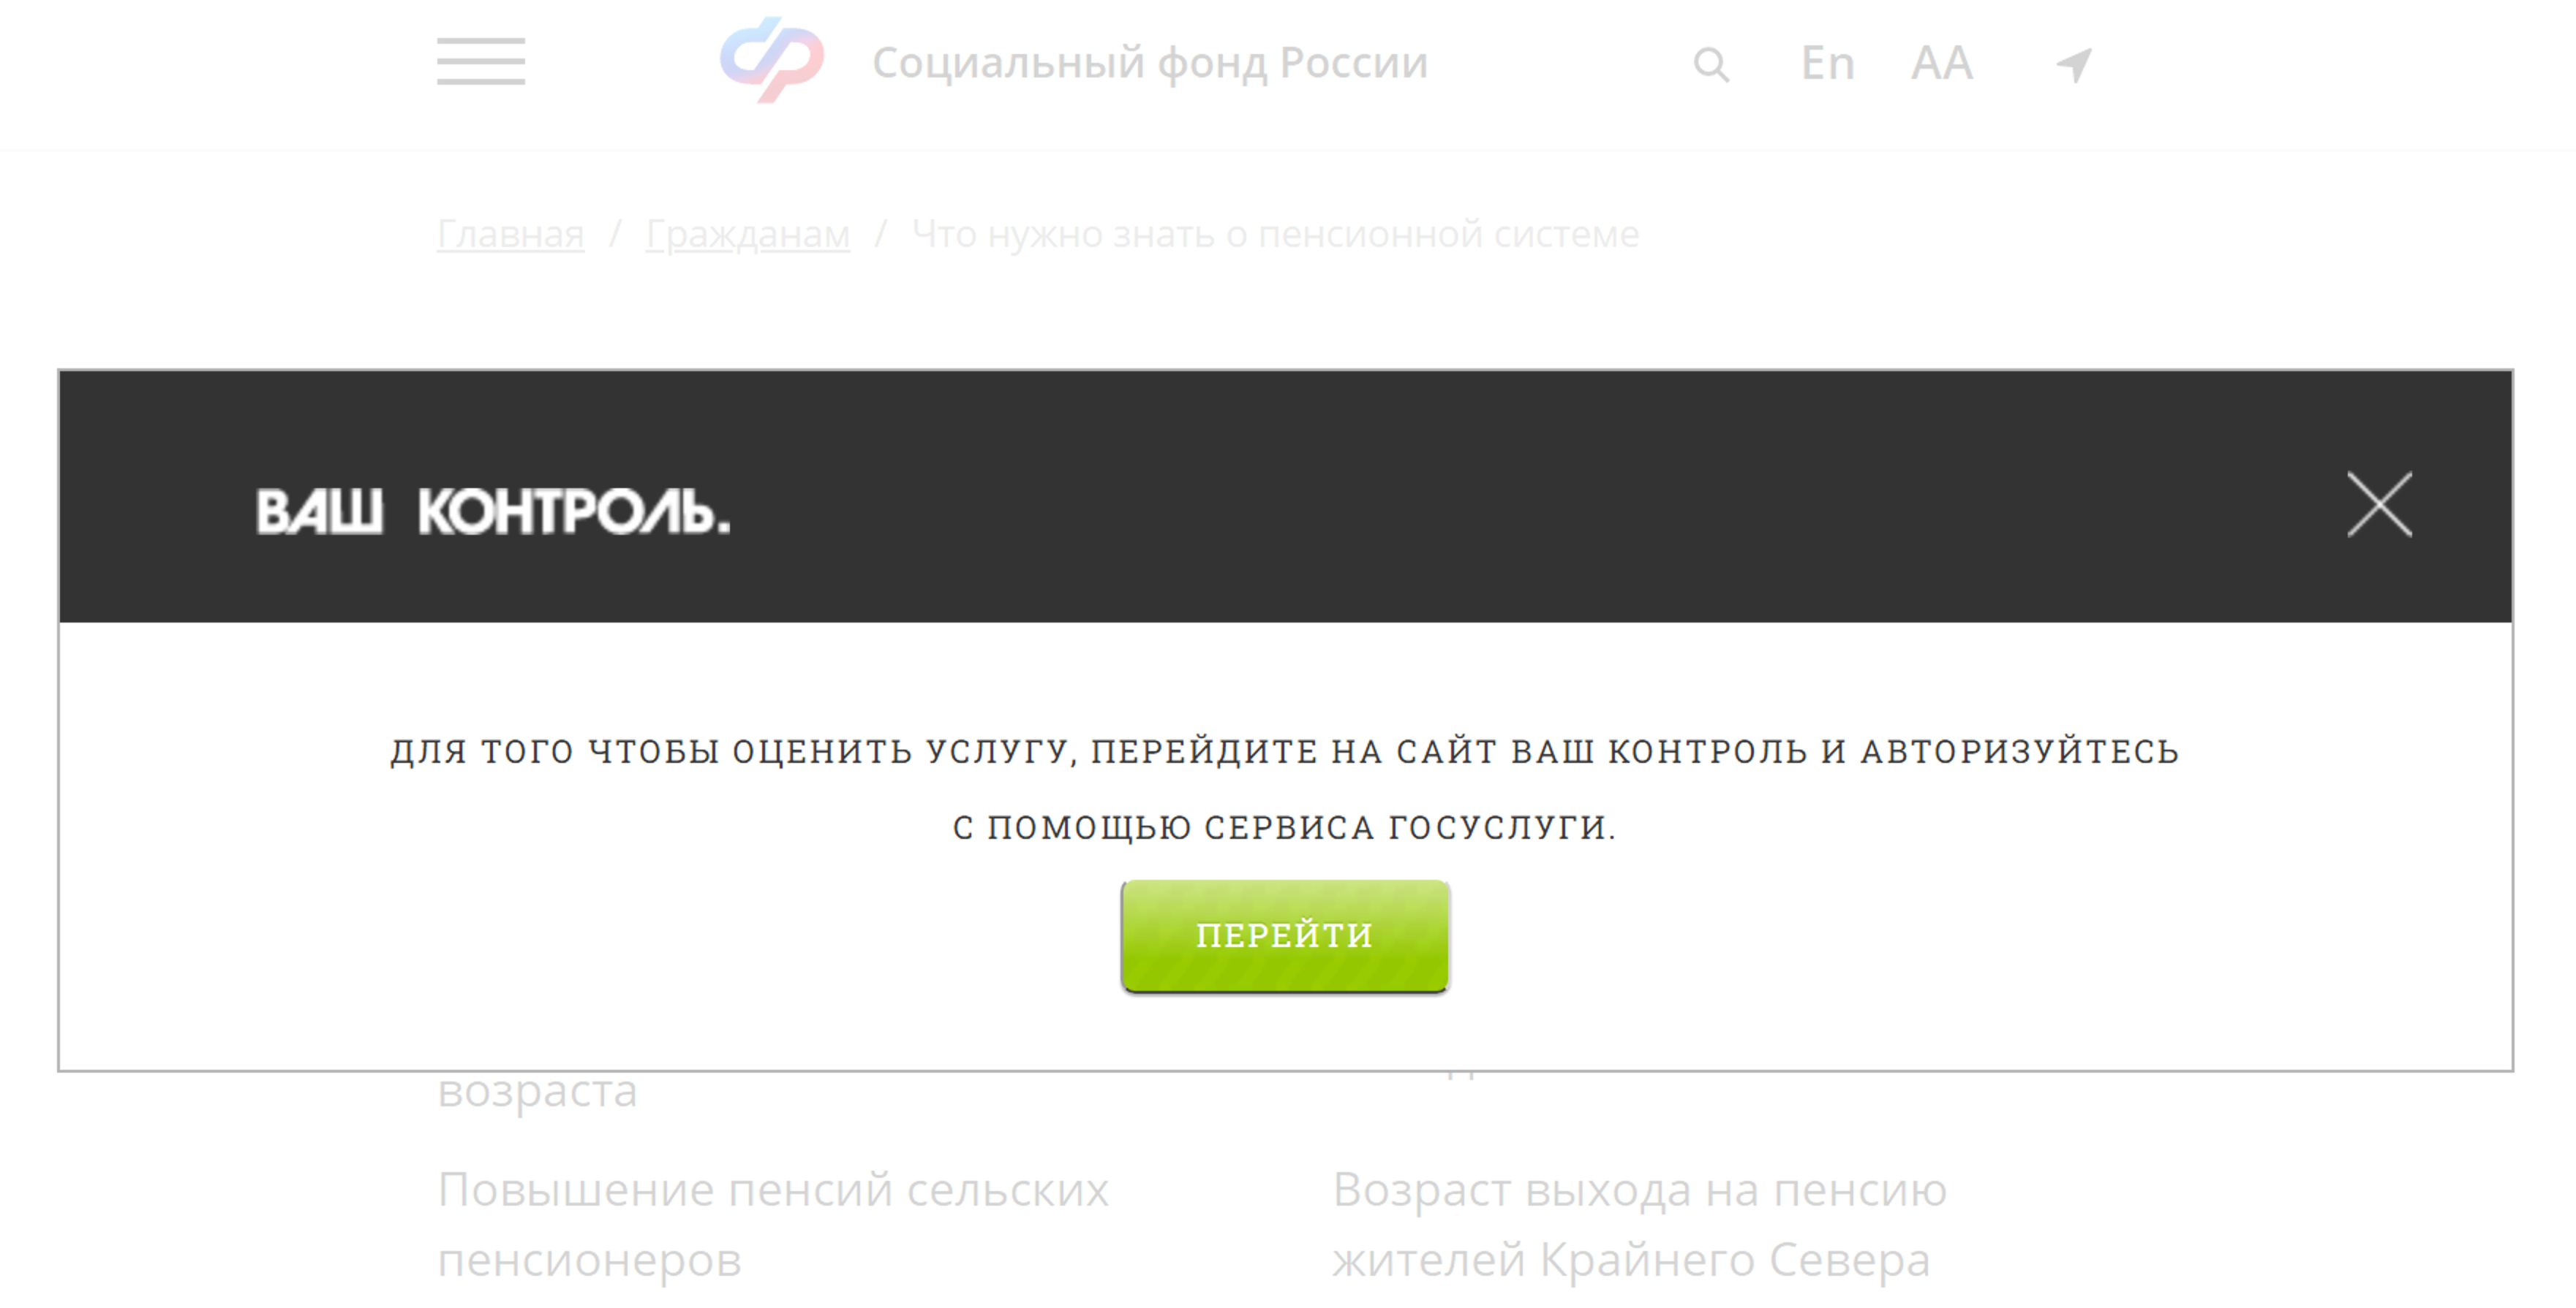Click the С ПОМОЩЬЮ СЕРВИСА ГОСУСЛУГИ line
This screenshot has height=1308, width=2576.
1285,827
